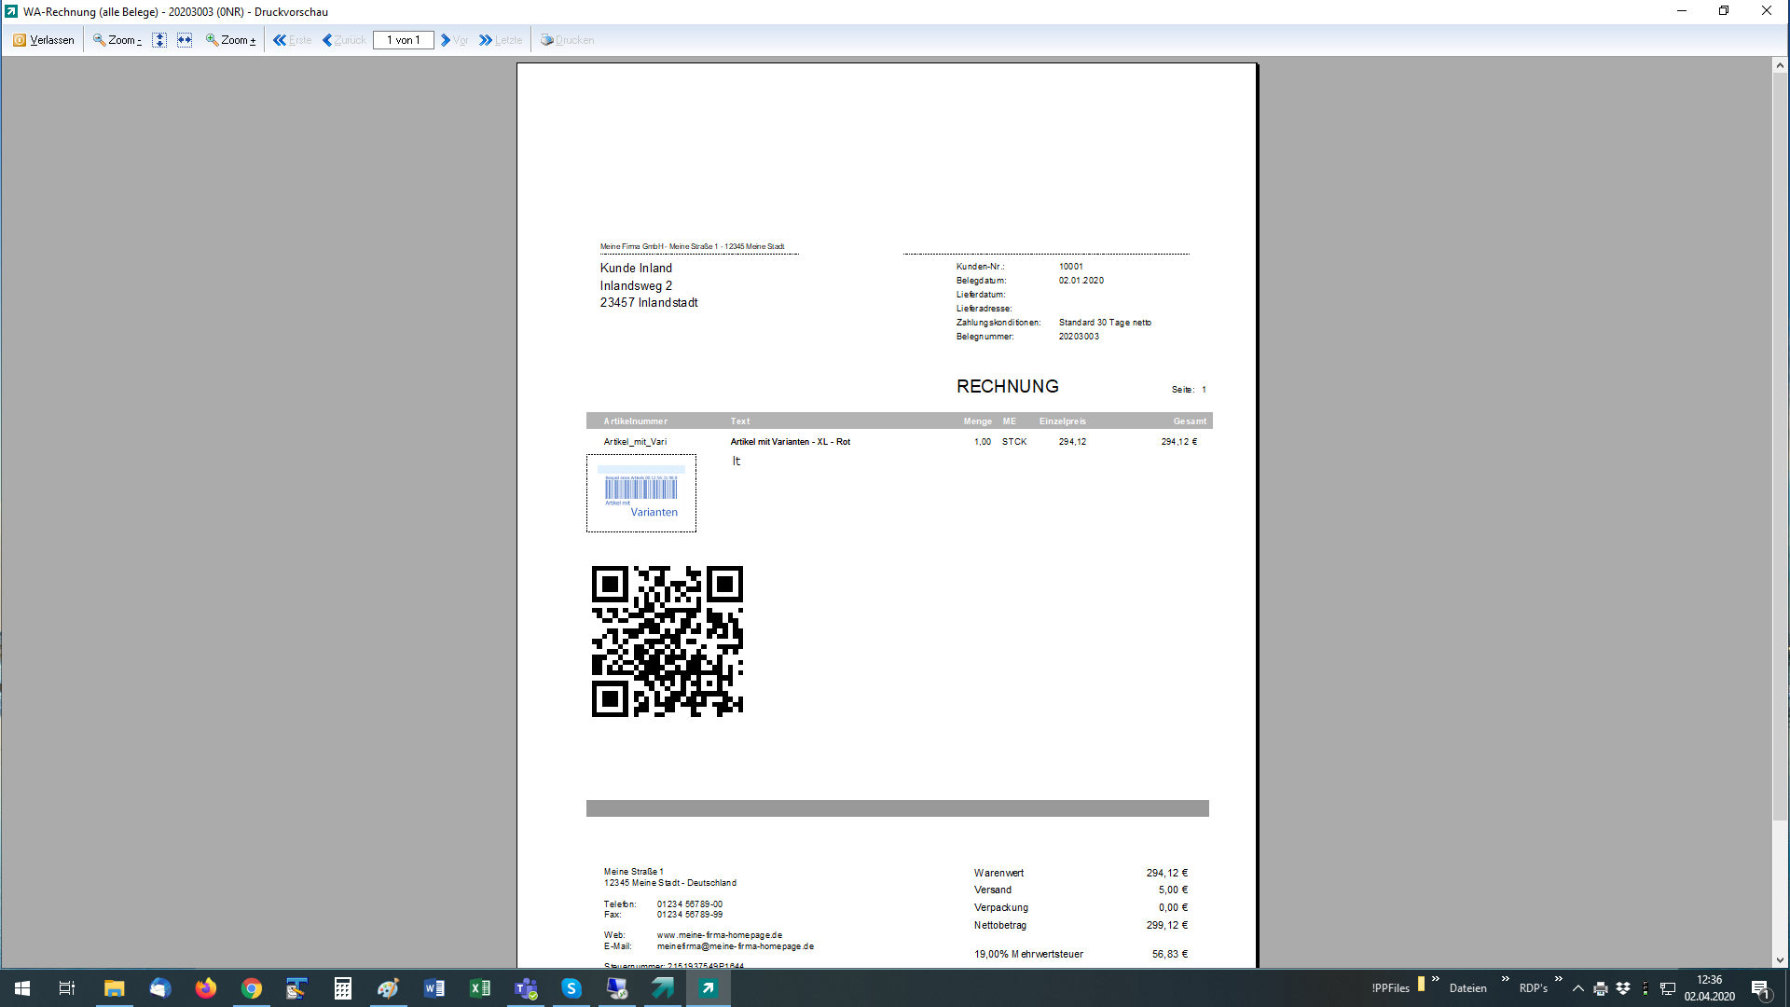This screenshot has height=1007, width=1790.
Task: Click the Verlassen button to exit the preview
Action: coord(44,40)
